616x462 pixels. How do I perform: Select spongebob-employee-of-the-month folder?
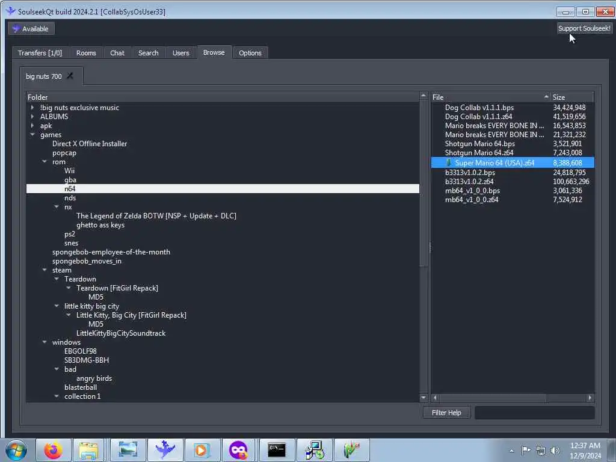coord(111,252)
